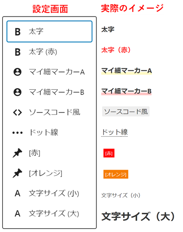
Task: Apply the マイ細マーカーB format option
Action: (x=49, y=92)
